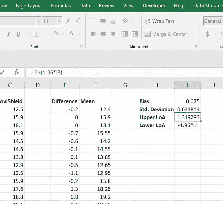
Task: Open the Review tab
Action: click(107, 6)
